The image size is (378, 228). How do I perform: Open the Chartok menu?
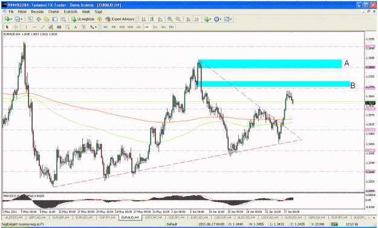click(x=53, y=11)
